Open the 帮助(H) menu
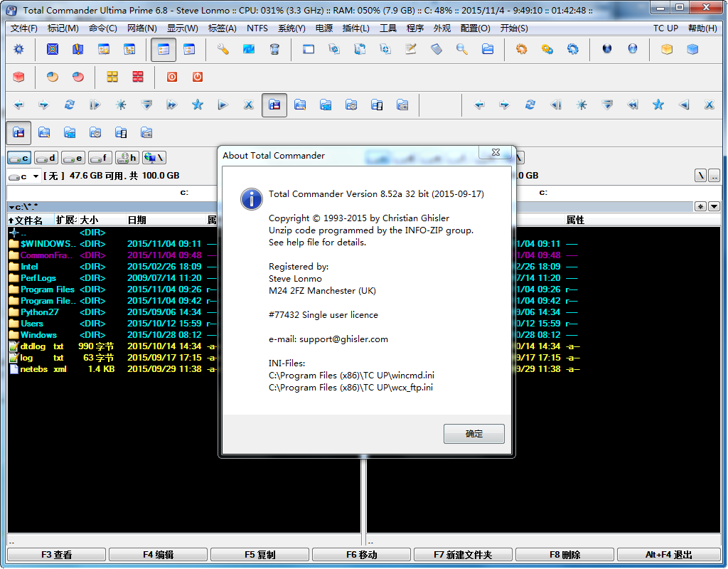This screenshot has height=569, width=728. click(702, 28)
